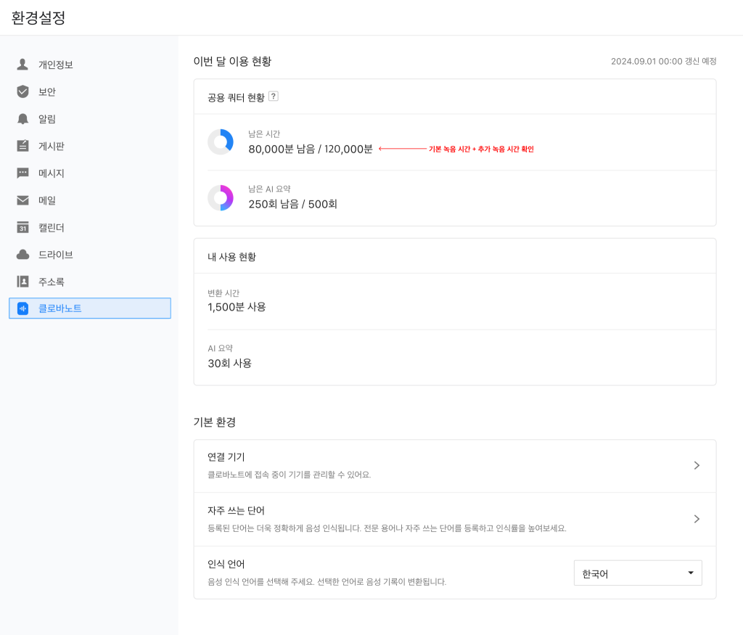Open the 메일 envelope icon

22,200
